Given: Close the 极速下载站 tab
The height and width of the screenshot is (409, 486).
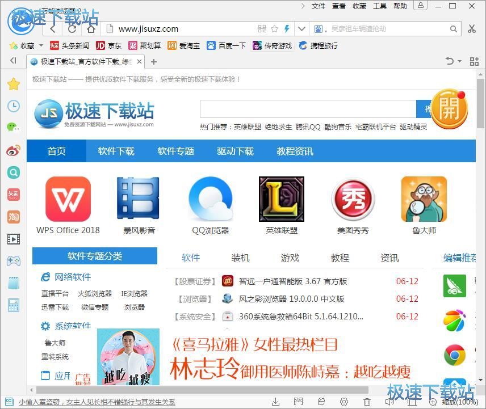Looking at the screenshot, I should [x=140, y=62].
